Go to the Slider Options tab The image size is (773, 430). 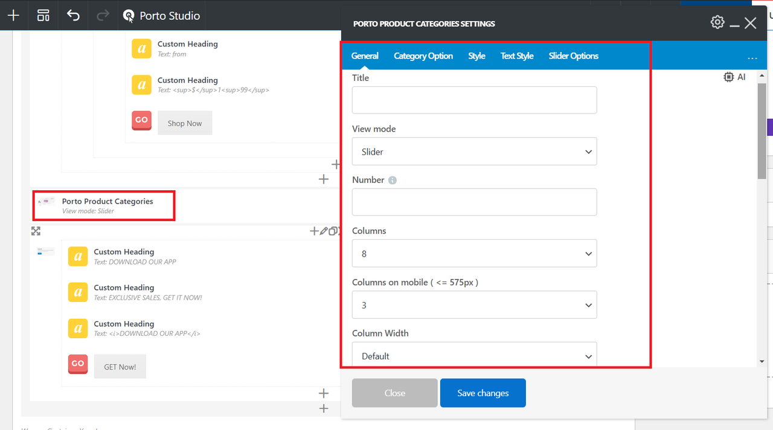574,56
